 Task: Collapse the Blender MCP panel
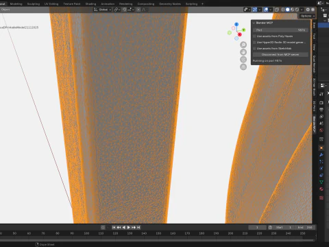click(254, 23)
